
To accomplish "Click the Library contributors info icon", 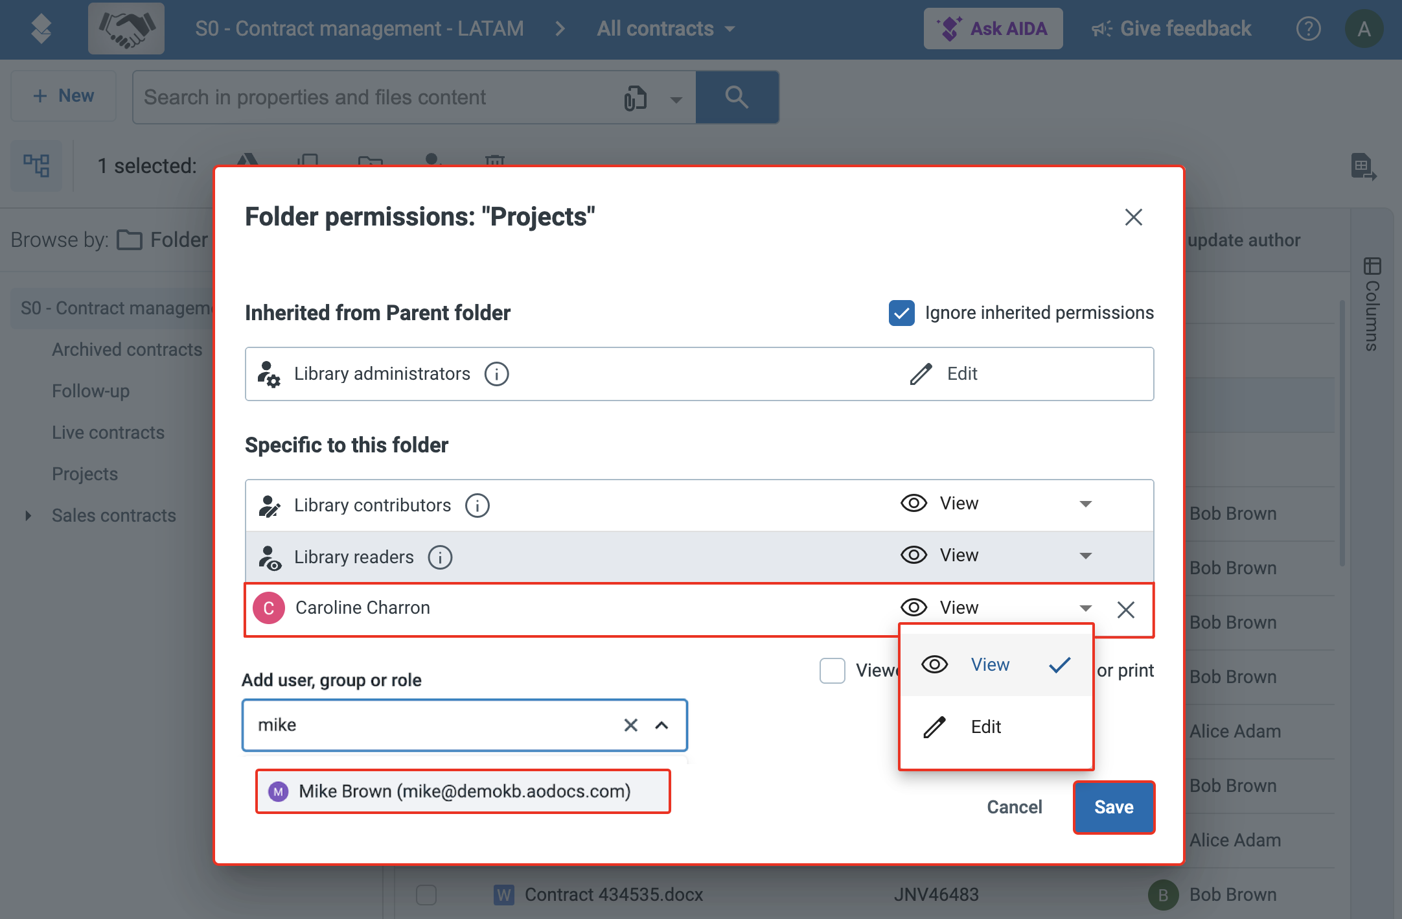I will (x=477, y=506).
